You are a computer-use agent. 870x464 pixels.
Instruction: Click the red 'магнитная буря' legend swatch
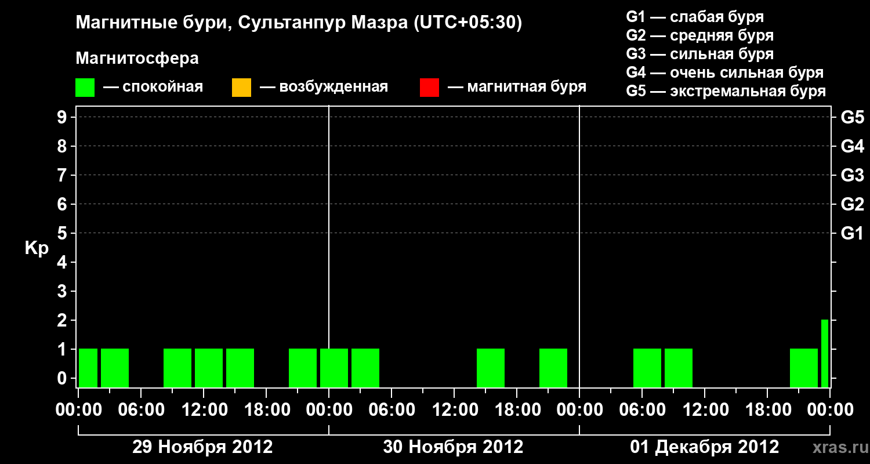tap(429, 88)
